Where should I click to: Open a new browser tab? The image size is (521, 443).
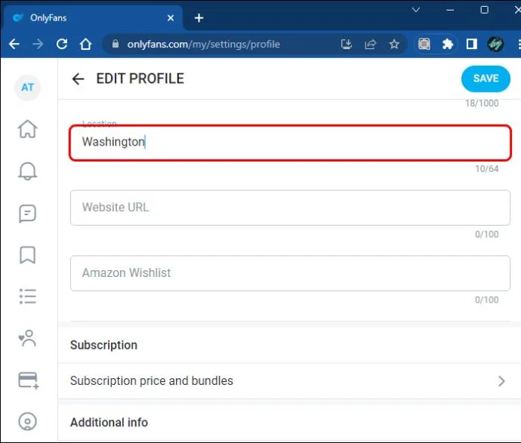coord(199,17)
